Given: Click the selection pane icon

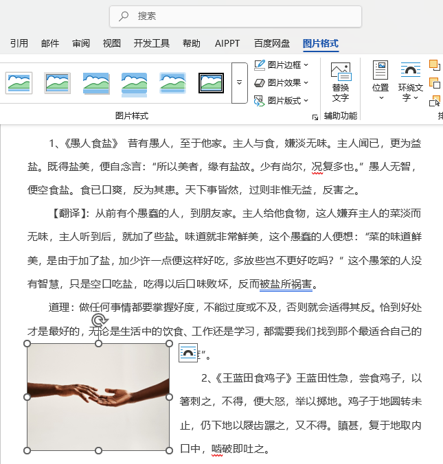Looking at the screenshot, I should (434, 101).
